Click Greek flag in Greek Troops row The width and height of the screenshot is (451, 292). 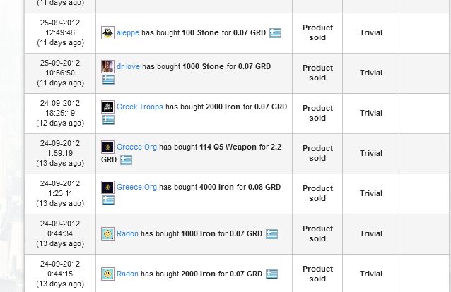pyautogui.click(x=107, y=120)
